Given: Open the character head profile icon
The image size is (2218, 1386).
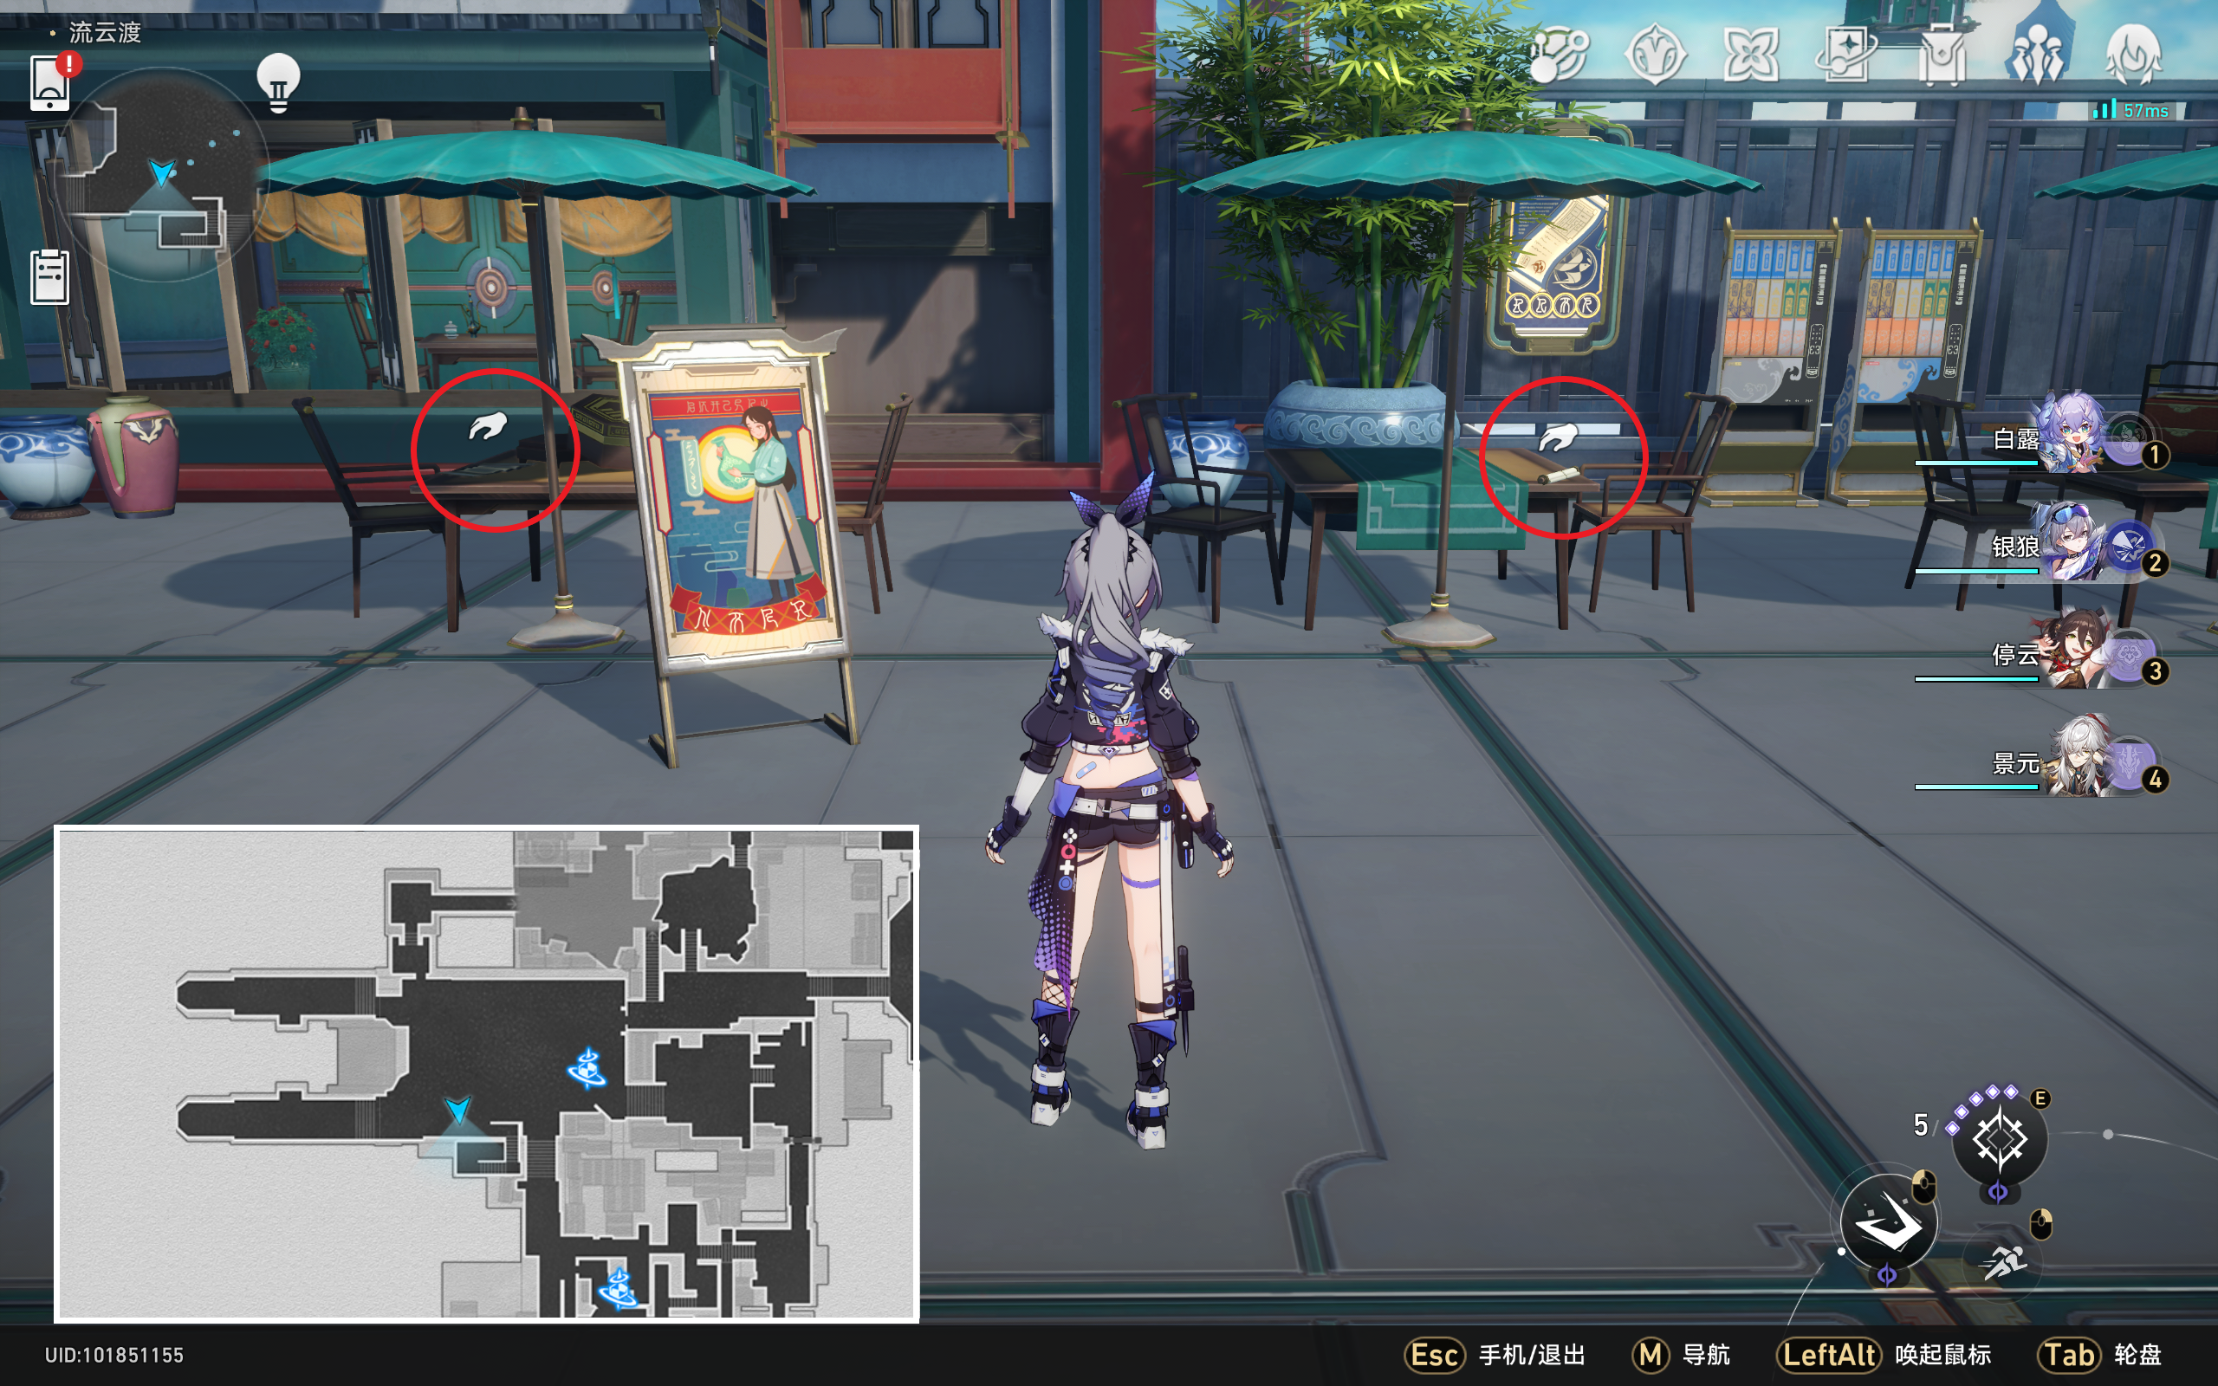Looking at the screenshot, I should click(2134, 54).
